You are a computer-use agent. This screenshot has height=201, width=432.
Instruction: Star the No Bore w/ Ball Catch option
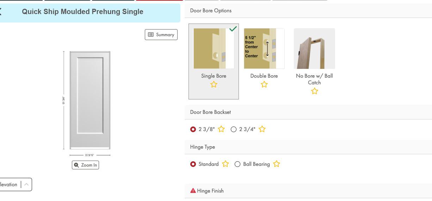(x=314, y=91)
